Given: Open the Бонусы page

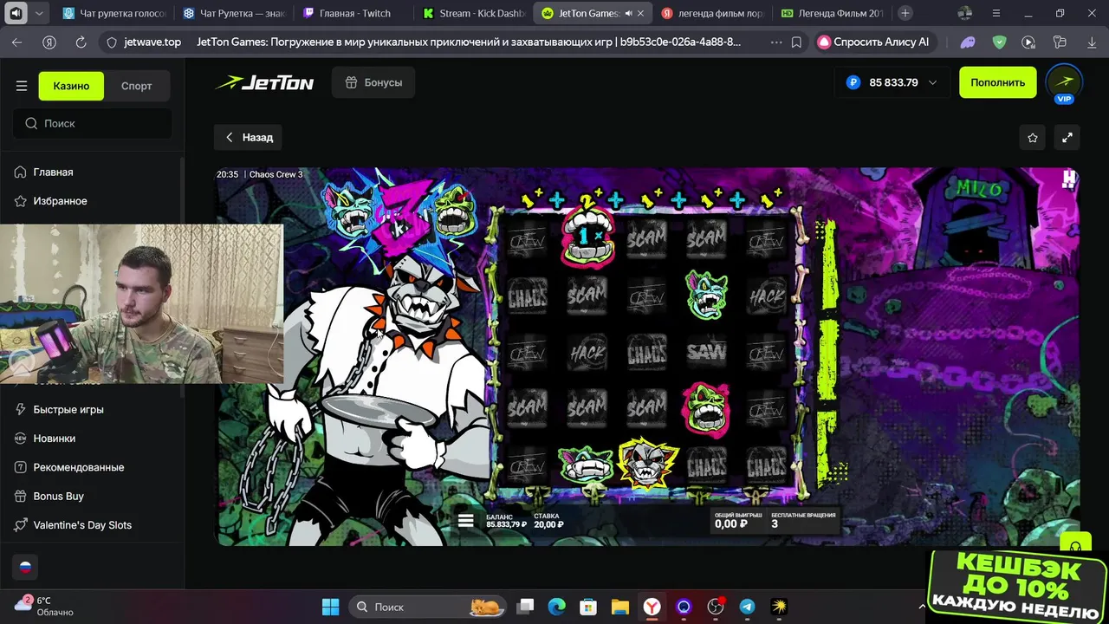Looking at the screenshot, I should [x=373, y=82].
